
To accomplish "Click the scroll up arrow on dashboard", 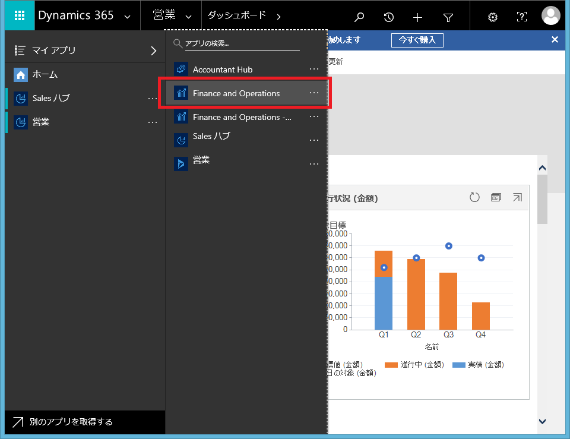I will [542, 168].
